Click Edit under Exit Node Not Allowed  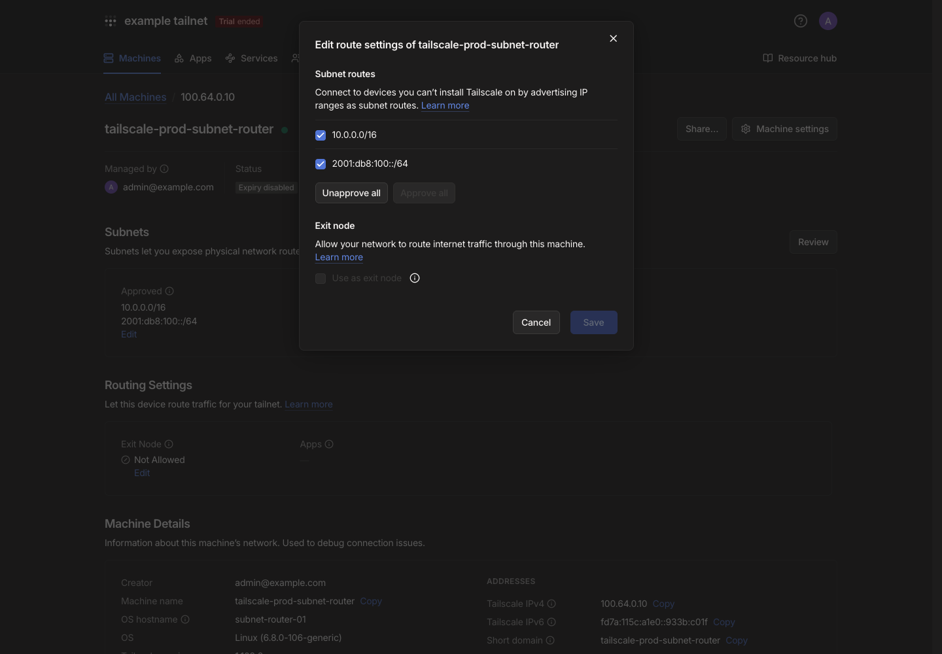(x=142, y=473)
